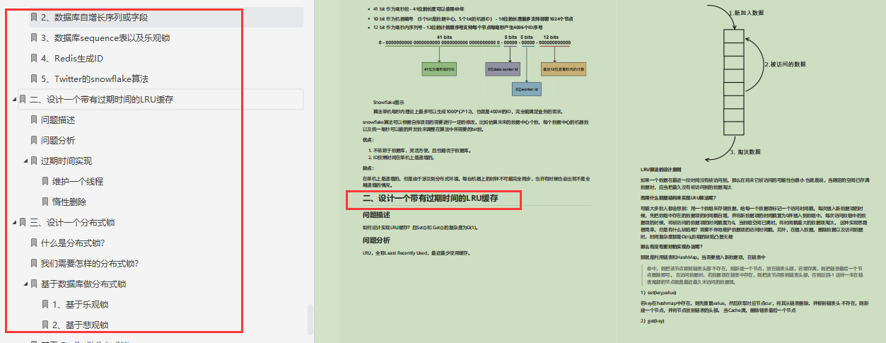The width and height of the screenshot is (886, 343).
Task: Jump to bookmark 我们需要怎样的分布式锁?
Action: click(90, 263)
